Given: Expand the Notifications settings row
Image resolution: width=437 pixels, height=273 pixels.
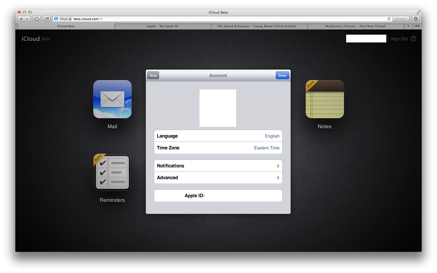Looking at the screenshot, I should point(218,166).
